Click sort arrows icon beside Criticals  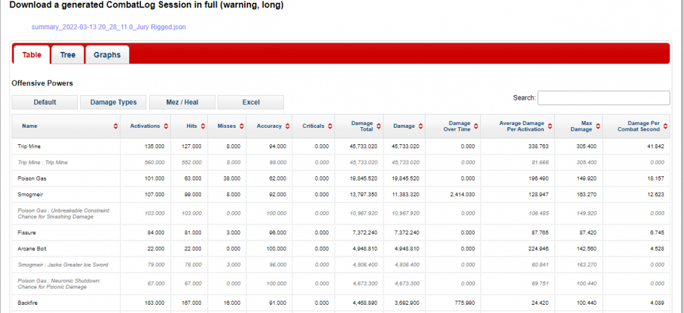point(330,126)
